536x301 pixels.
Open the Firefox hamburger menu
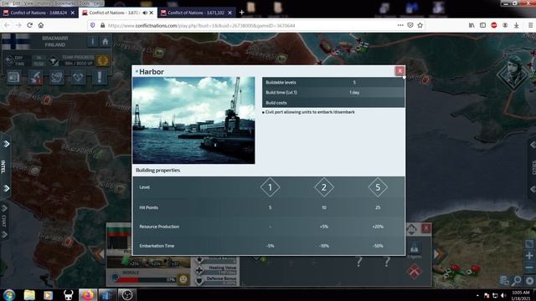[530, 25]
